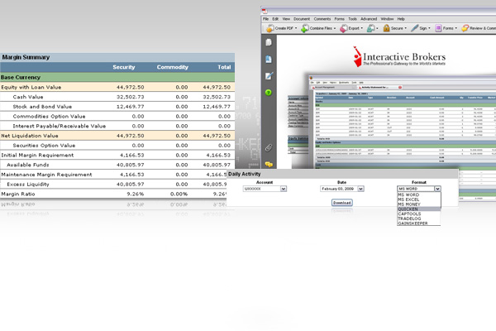Screen dimensions: 496x331
Task: Click the Review & Comment icon
Action: (465, 28)
